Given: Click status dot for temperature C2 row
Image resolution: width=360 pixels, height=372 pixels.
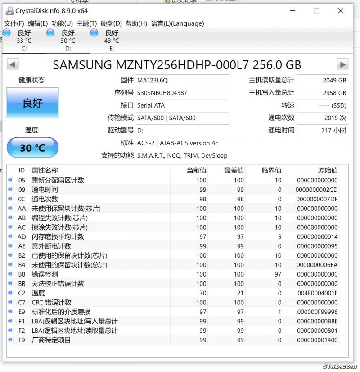Looking at the screenshot, I should tap(10, 293).
